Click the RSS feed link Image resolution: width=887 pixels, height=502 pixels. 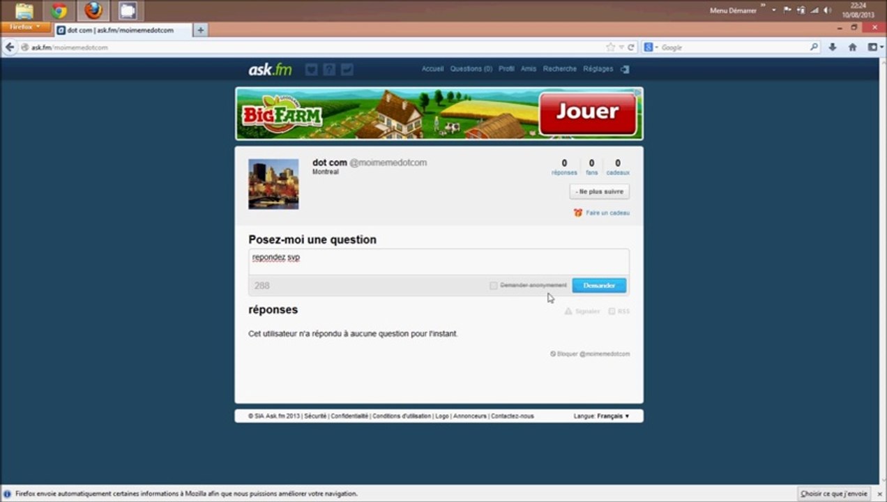pos(619,311)
